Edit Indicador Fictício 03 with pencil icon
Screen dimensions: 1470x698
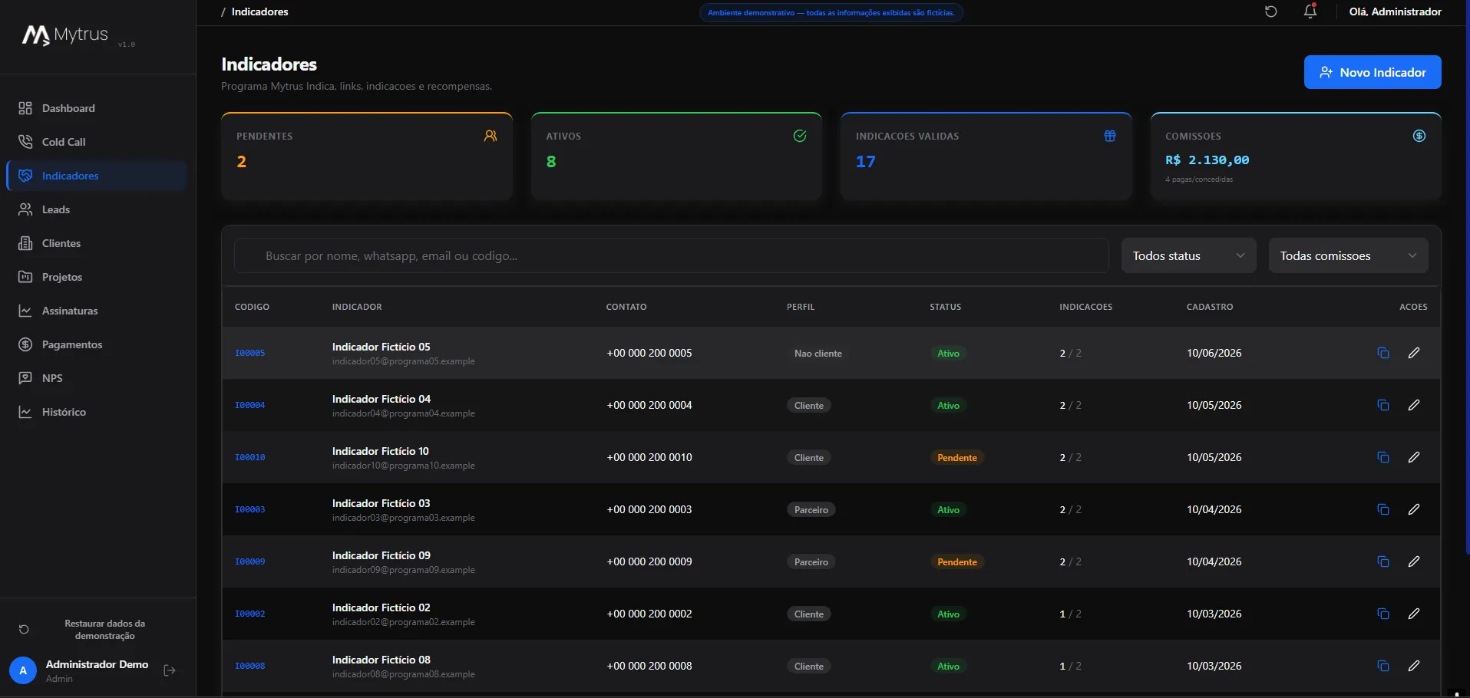pyautogui.click(x=1414, y=509)
